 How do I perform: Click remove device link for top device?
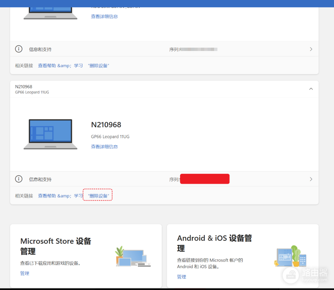click(98, 66)
